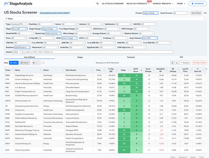The height and width of the screenshot is (158, 209).
Task: Toggle the checkbox next to the fullscreen icon
Action: tap(43, 63)
